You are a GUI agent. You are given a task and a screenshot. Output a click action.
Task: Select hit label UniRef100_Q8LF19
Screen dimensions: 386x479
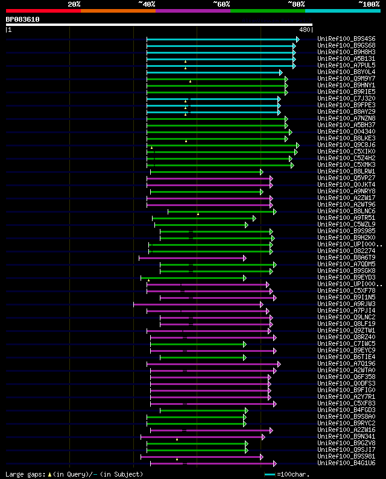click(x=346, y=324)
